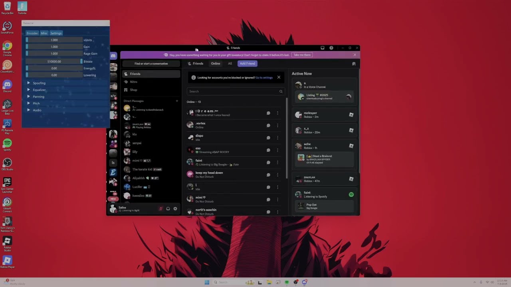Open Nitro in Discord sidebar
511x287 pixels.
(151, 82)
